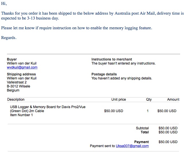The height and width of the screenshot is (154, 187).
Task: Click the 'Hi,' greeting line
Action: (x=4, y=4)
